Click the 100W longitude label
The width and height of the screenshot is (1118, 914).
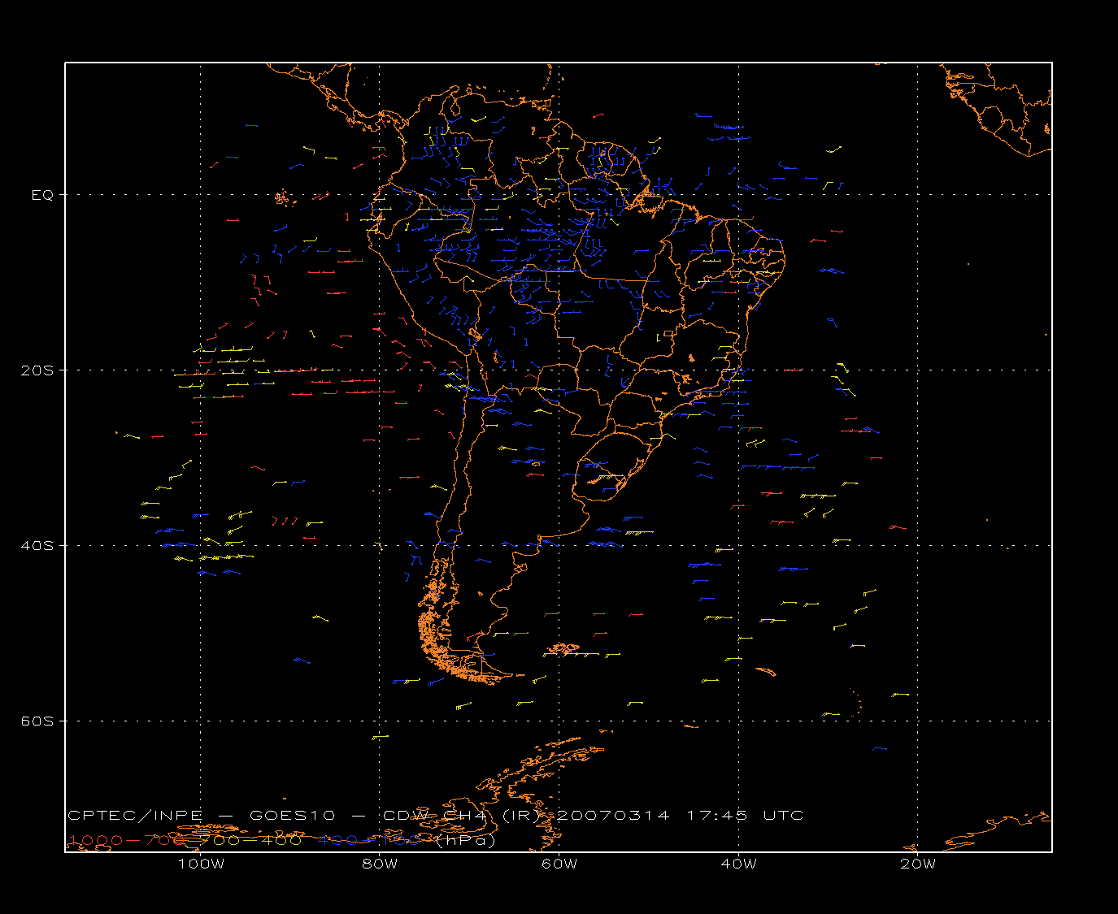click(201, 864)
